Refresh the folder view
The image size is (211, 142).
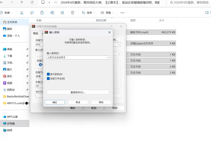point(32,2)
